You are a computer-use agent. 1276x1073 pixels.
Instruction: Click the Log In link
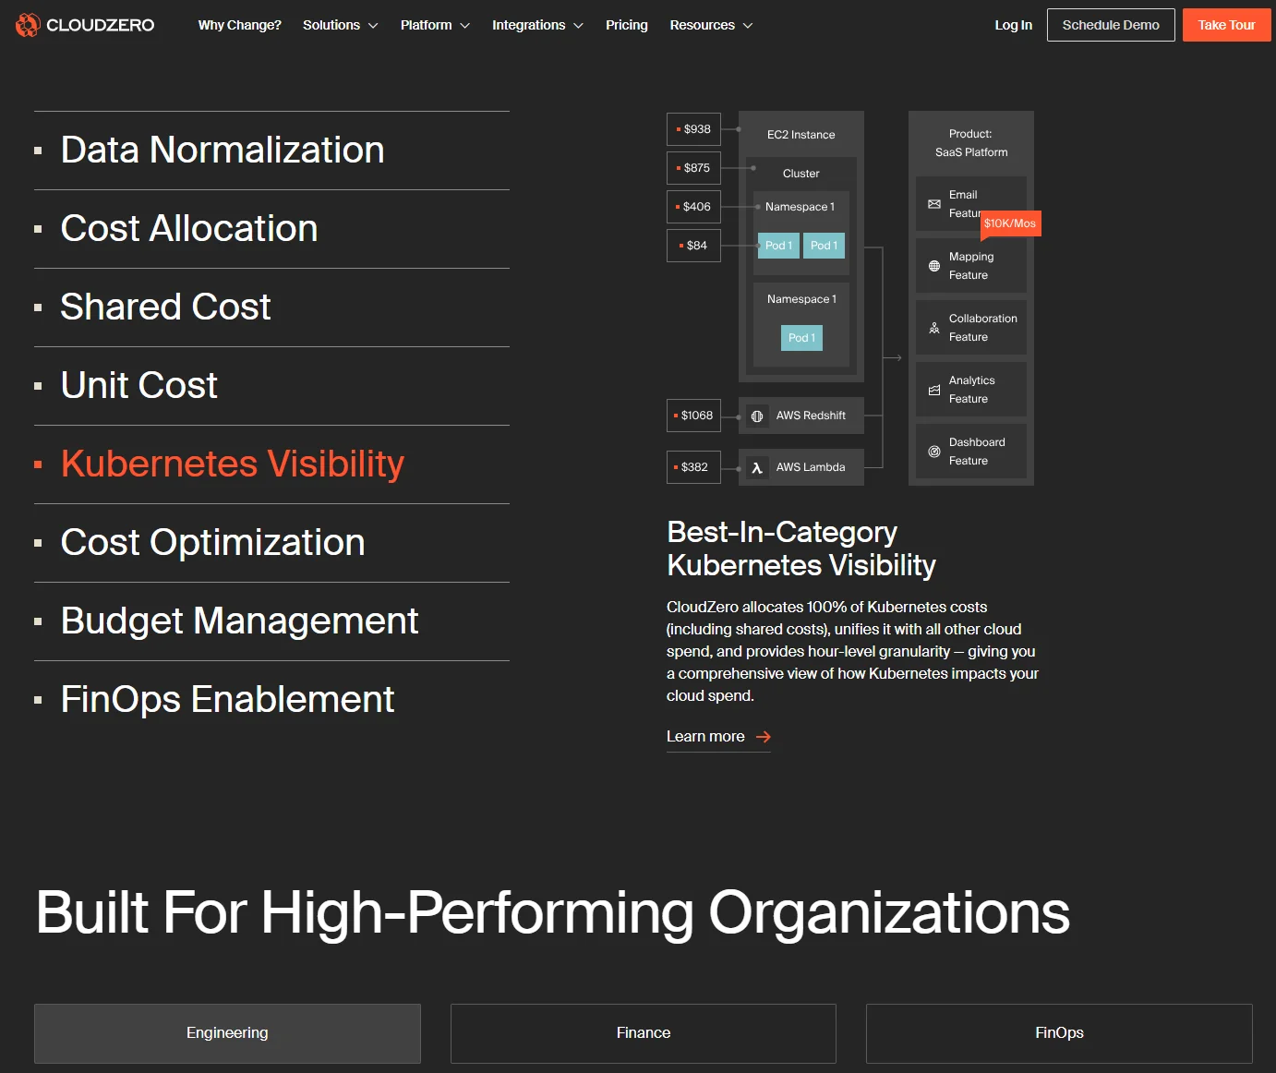click(1014, 25)
